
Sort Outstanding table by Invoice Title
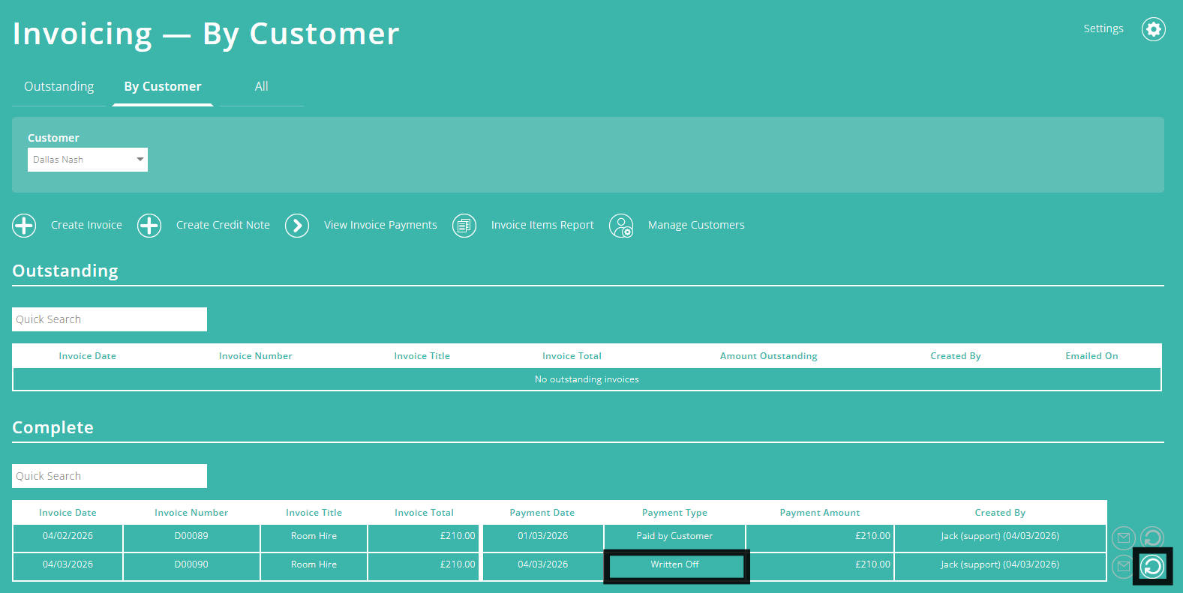pos(422,356)
